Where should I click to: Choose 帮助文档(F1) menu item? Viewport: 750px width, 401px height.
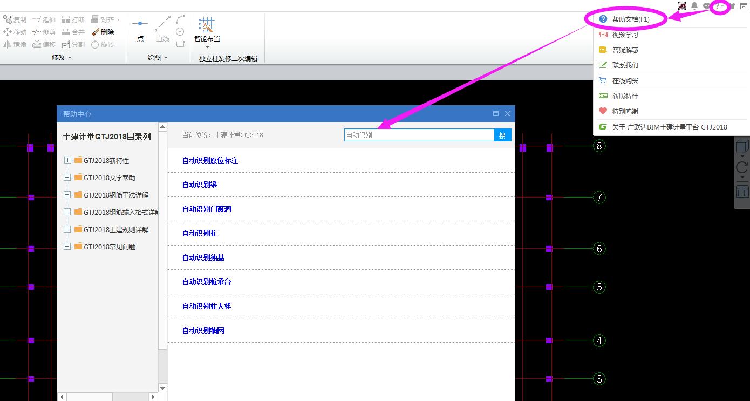671,19
